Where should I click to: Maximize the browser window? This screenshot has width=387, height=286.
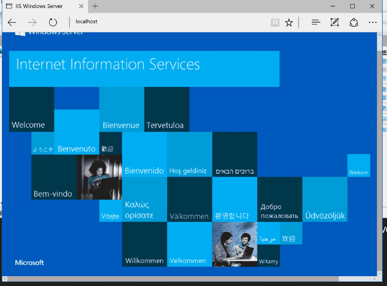353,6
